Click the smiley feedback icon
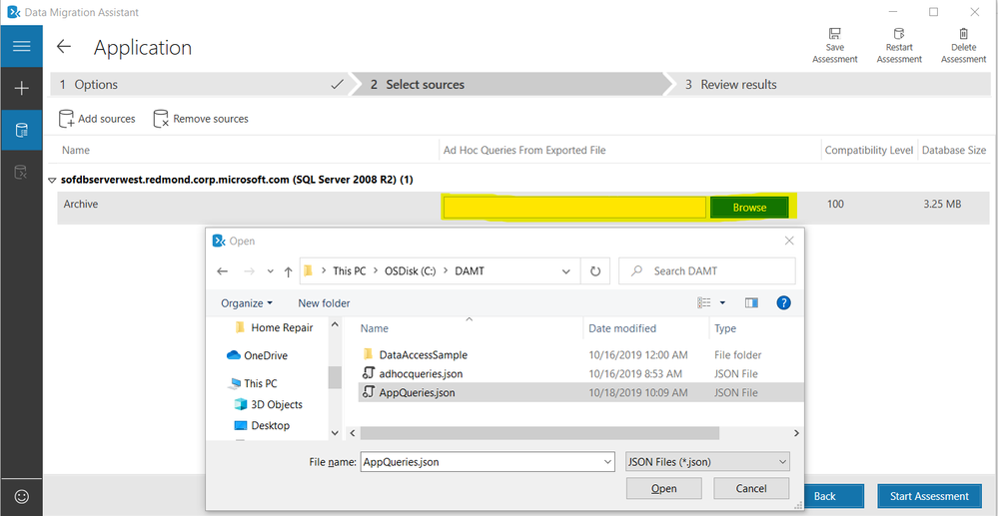 click(22, 496)
